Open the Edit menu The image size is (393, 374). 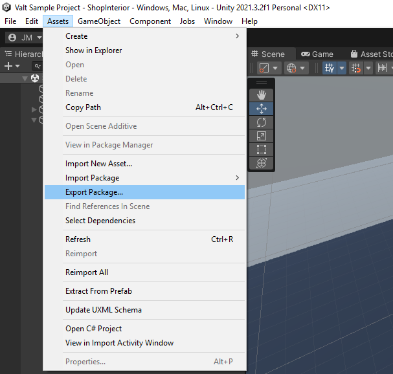click(32, 21)
